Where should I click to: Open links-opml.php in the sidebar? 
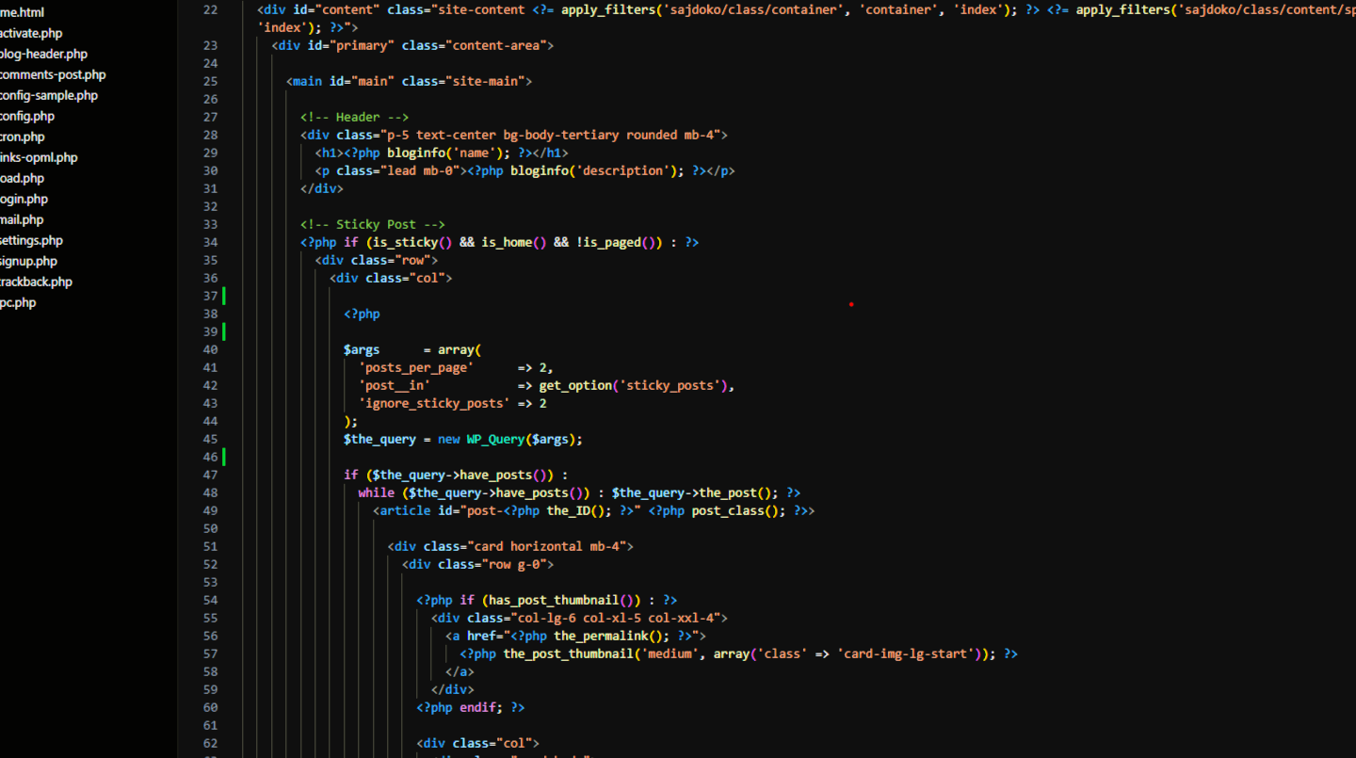pos(39,157)
